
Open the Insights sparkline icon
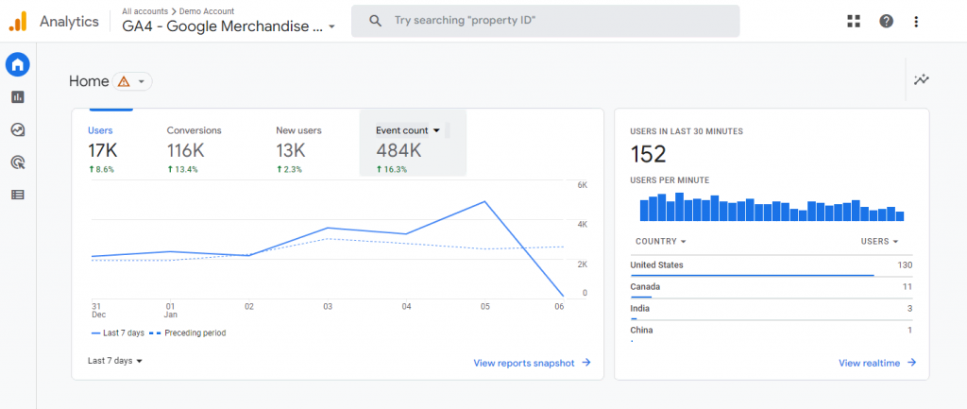pos(922,80)
